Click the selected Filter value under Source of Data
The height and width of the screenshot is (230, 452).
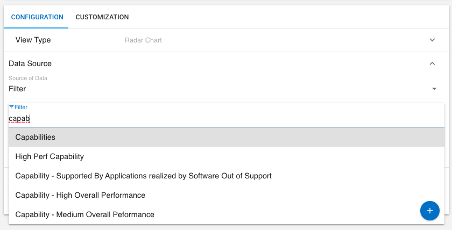point(17,89)
